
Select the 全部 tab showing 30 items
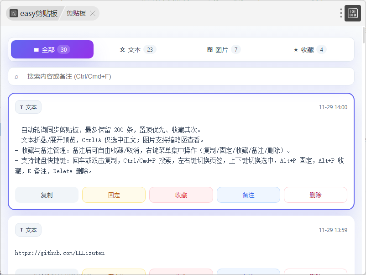click(52, 49)
